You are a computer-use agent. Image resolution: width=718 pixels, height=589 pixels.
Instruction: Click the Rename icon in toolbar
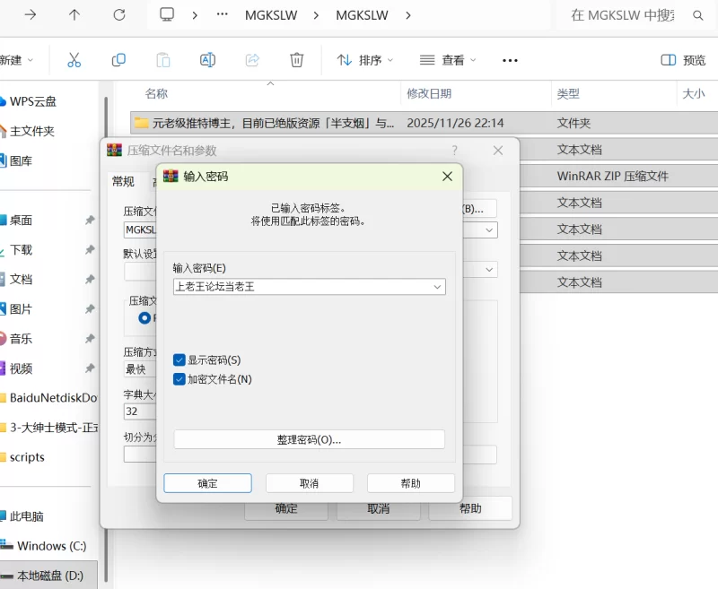pos(207,60)
